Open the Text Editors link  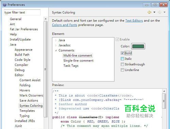pyautogui.click(x=134, y=20)
